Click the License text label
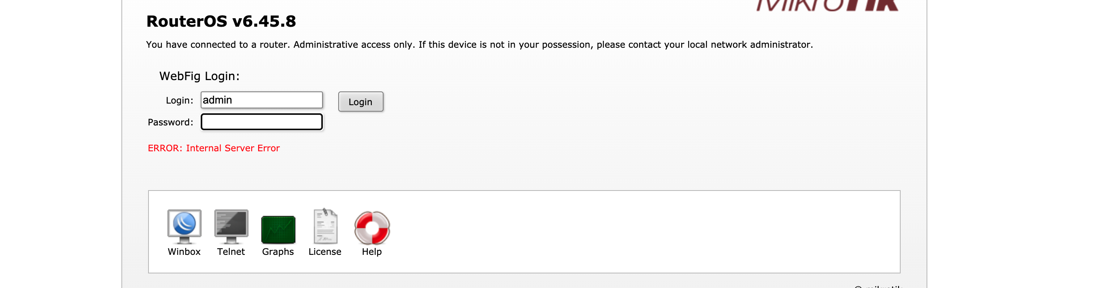The width and height of the screenshot is (1107, 288). [325, 252]
